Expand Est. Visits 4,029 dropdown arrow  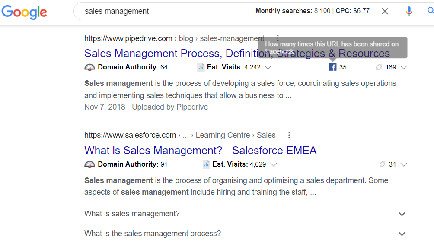[274, 164]
